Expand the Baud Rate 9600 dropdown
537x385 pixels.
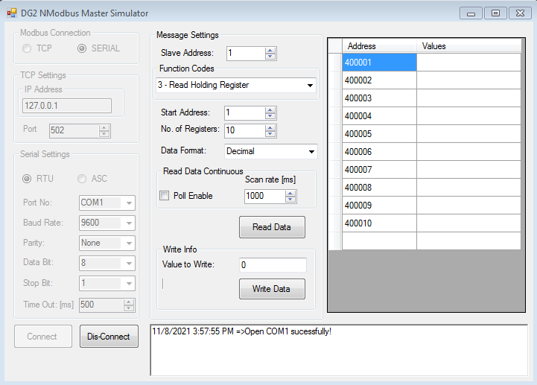click(129, 223)
